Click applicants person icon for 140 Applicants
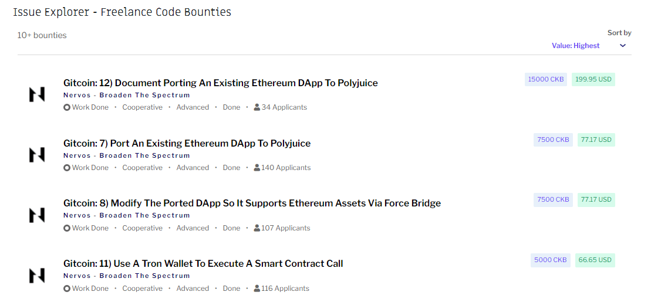Viewport: 651px width, 302px height. (257, 168)
